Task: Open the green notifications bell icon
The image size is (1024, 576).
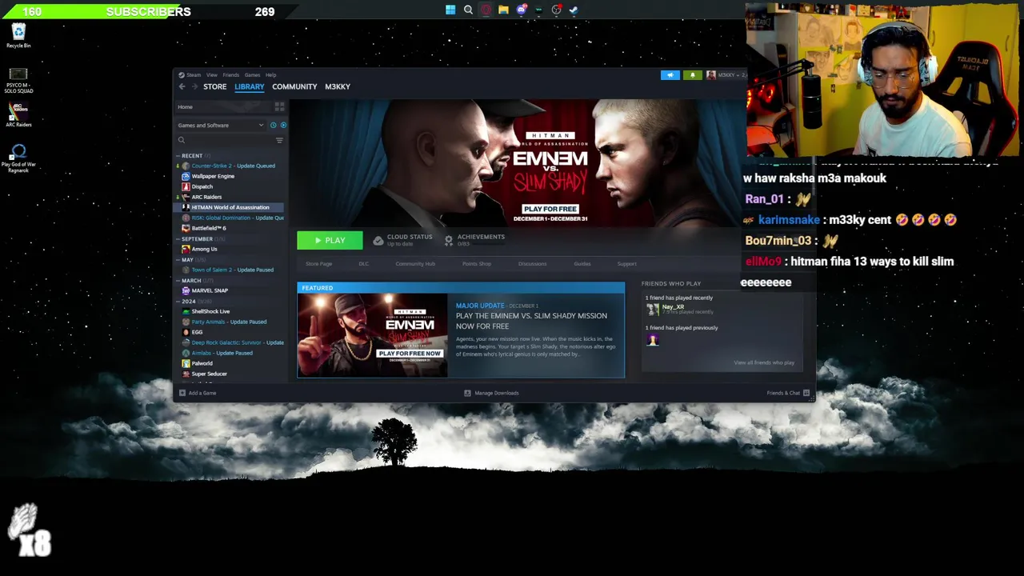Action: point(693,75)
